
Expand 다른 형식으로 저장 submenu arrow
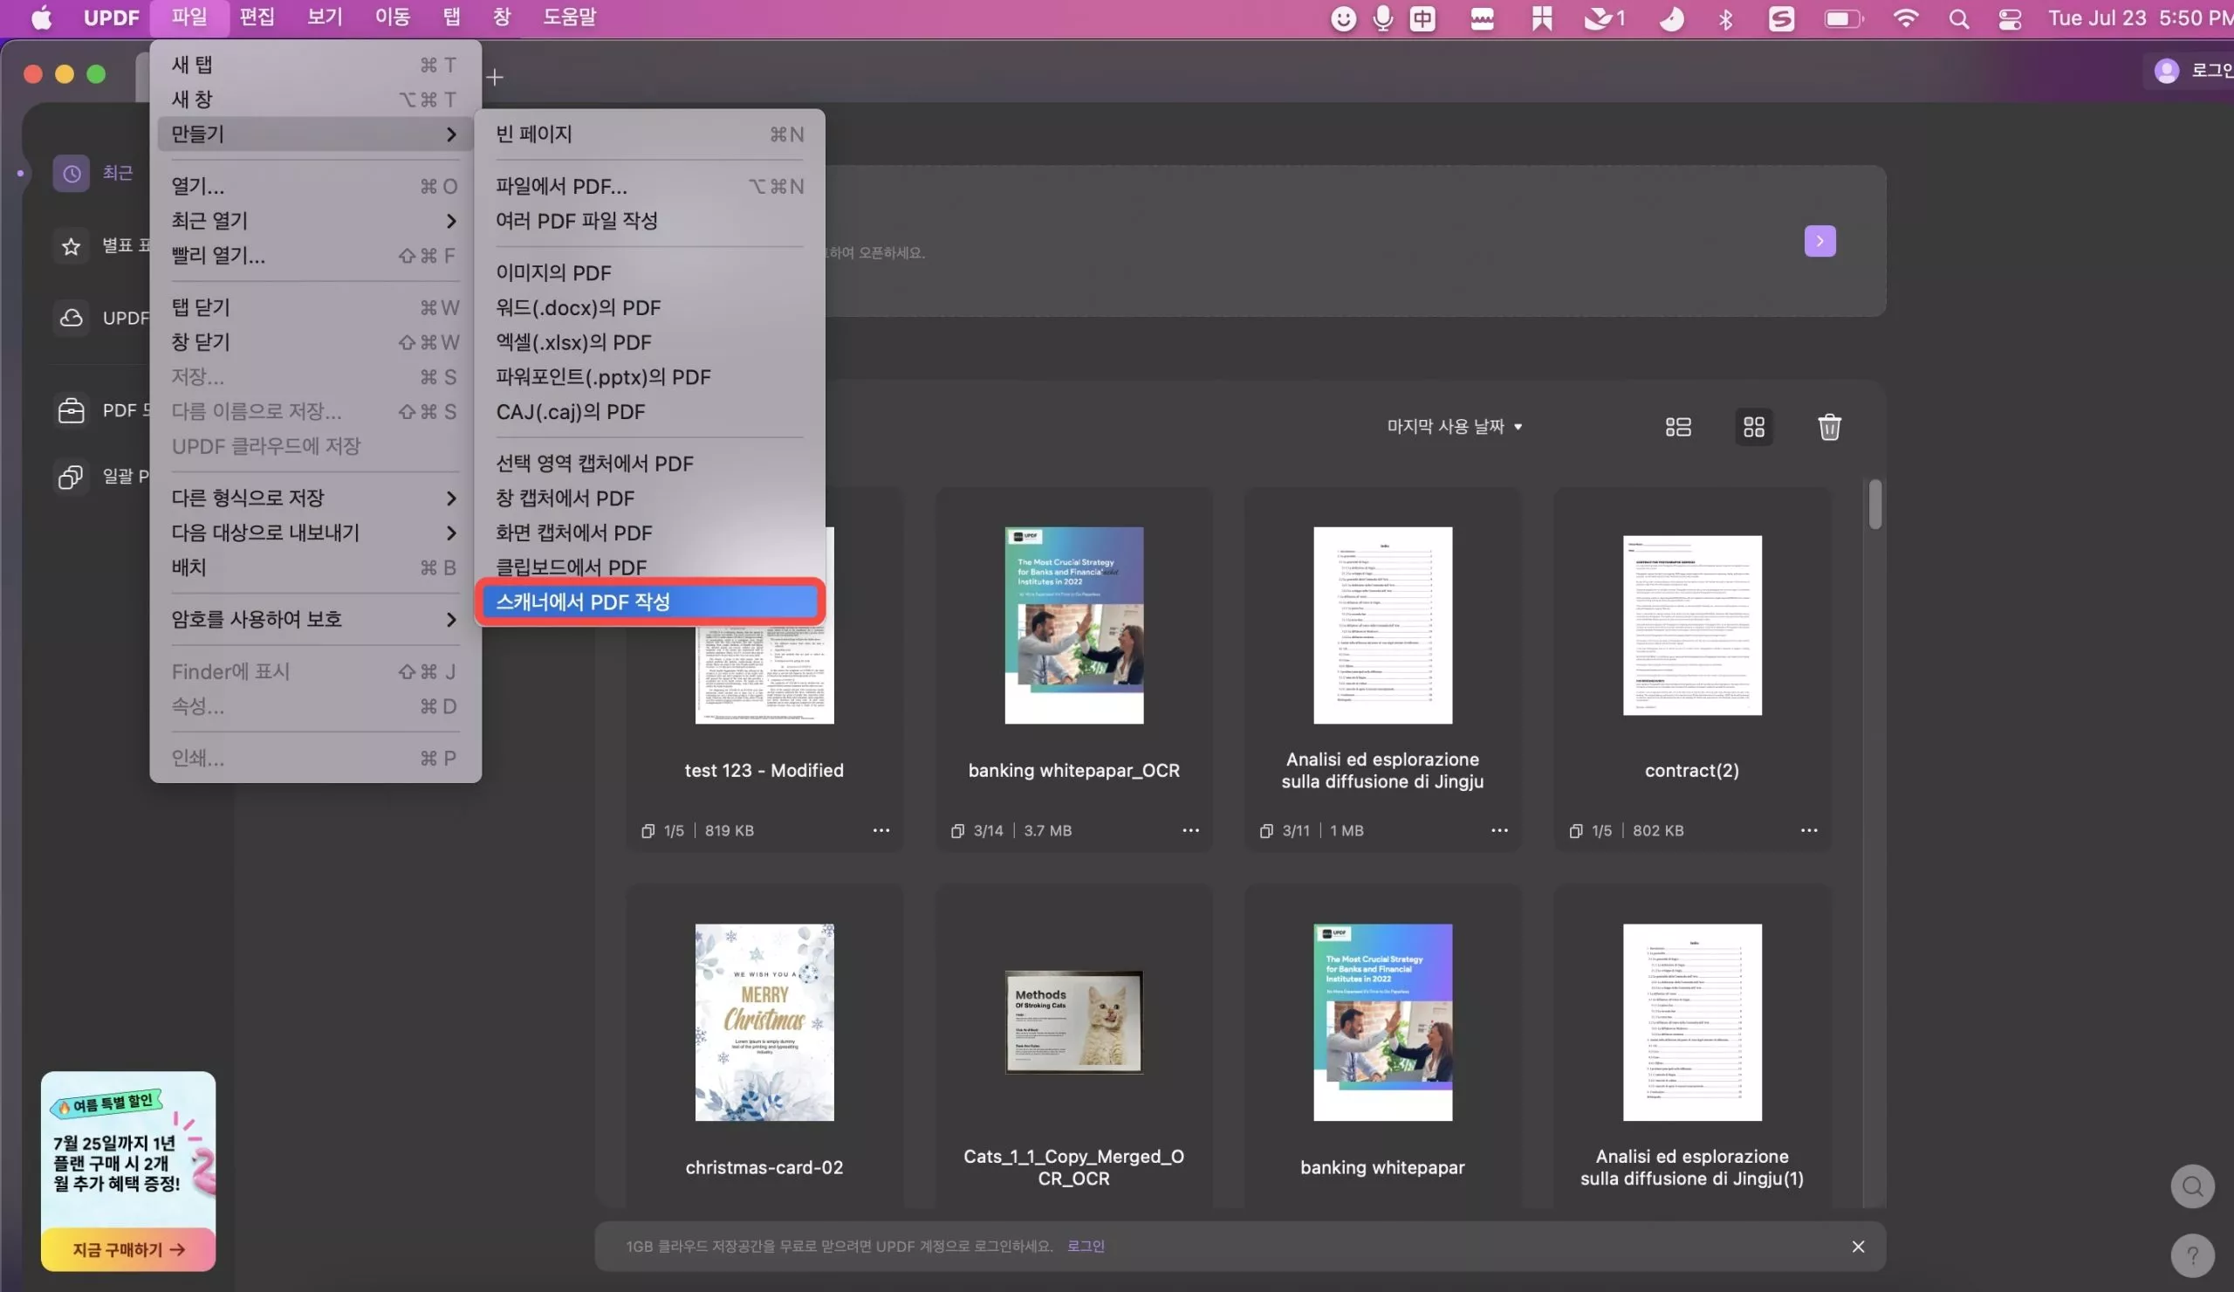click(x=450, y=497)
